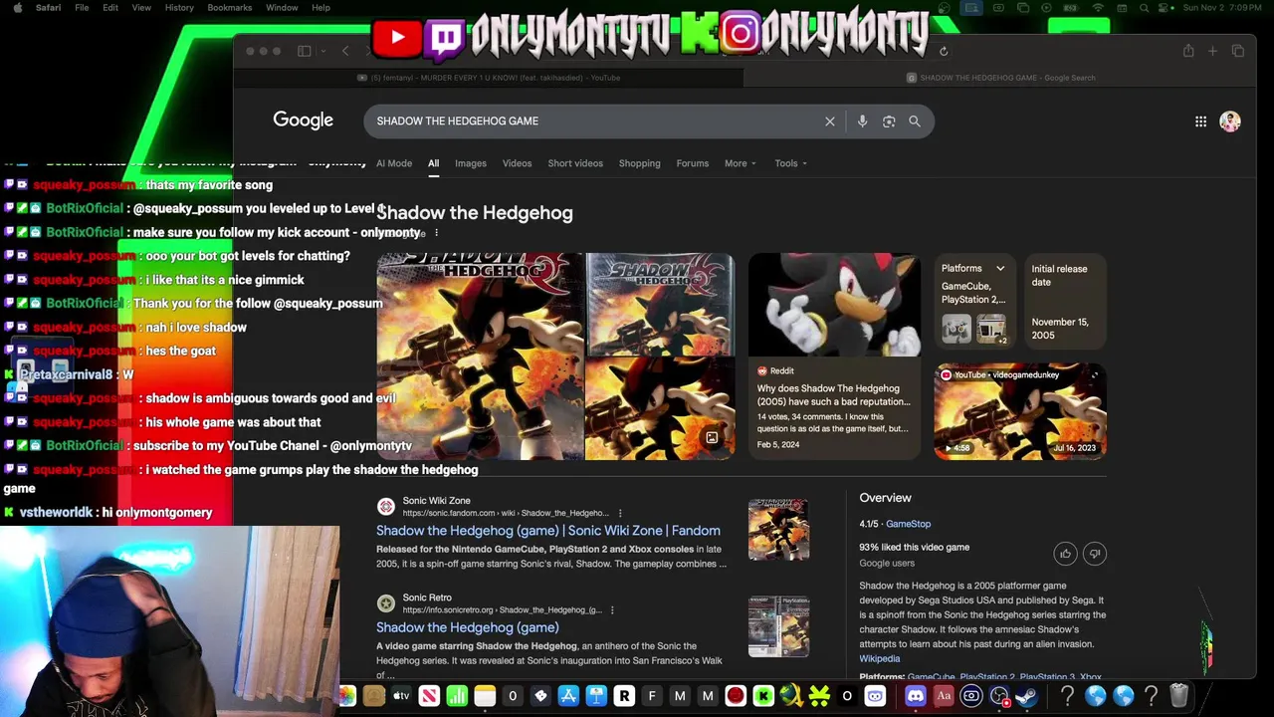
Task: Clear the Google search box text
Action: tap(829, 121)
